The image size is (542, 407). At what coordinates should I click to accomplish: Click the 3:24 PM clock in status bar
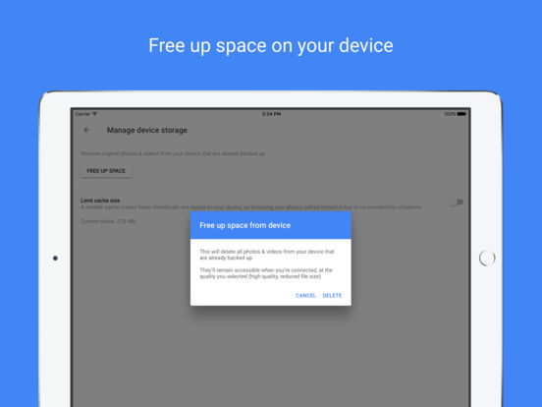point(271,114)
